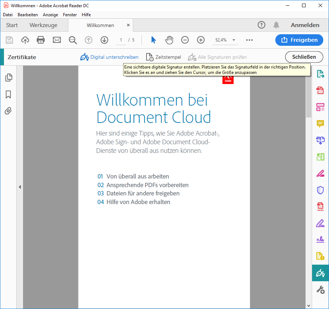Open Organize Pages green icon
This screenshot has width=329, height=309.
[x=320, y=157]
